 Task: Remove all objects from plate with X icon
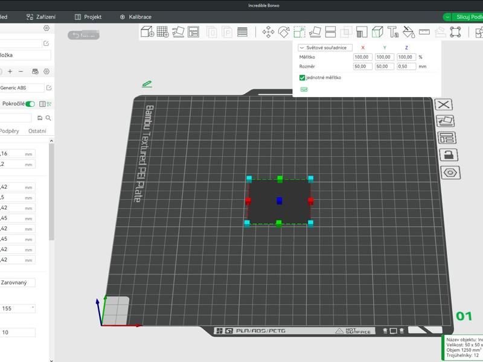pyautogui.click(x=444, y=104)
